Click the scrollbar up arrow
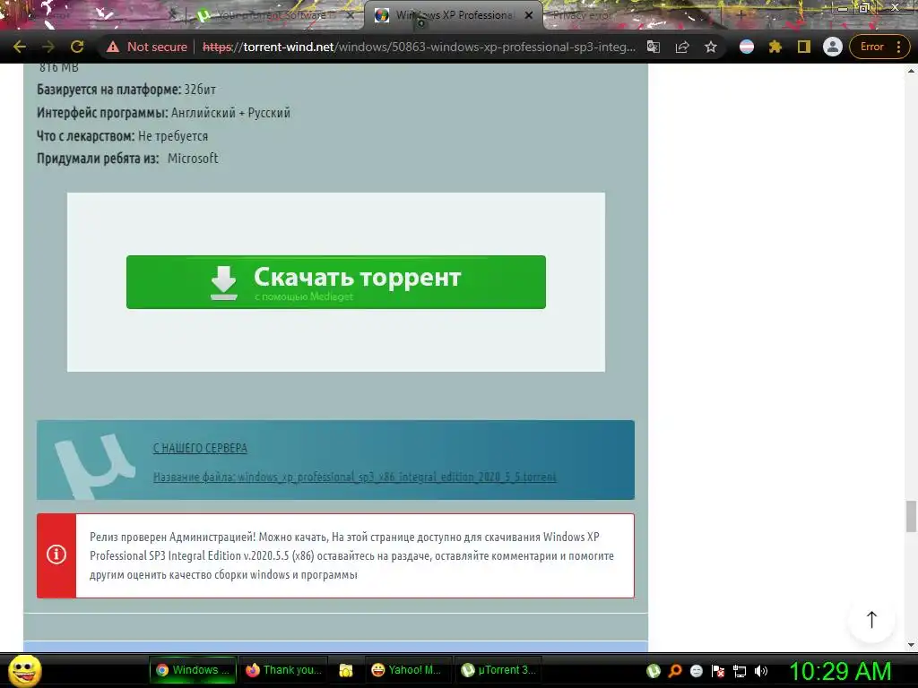The width and height of the screenshot is (918, 688). tap(911, 72)
